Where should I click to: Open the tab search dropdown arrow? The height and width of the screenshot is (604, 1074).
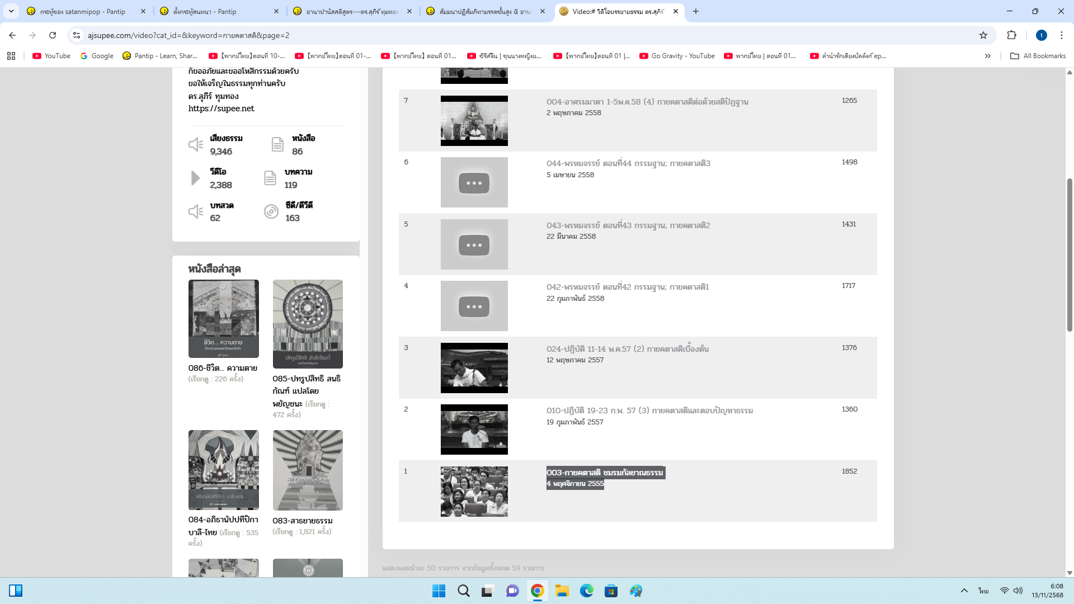tap(11, 11)
